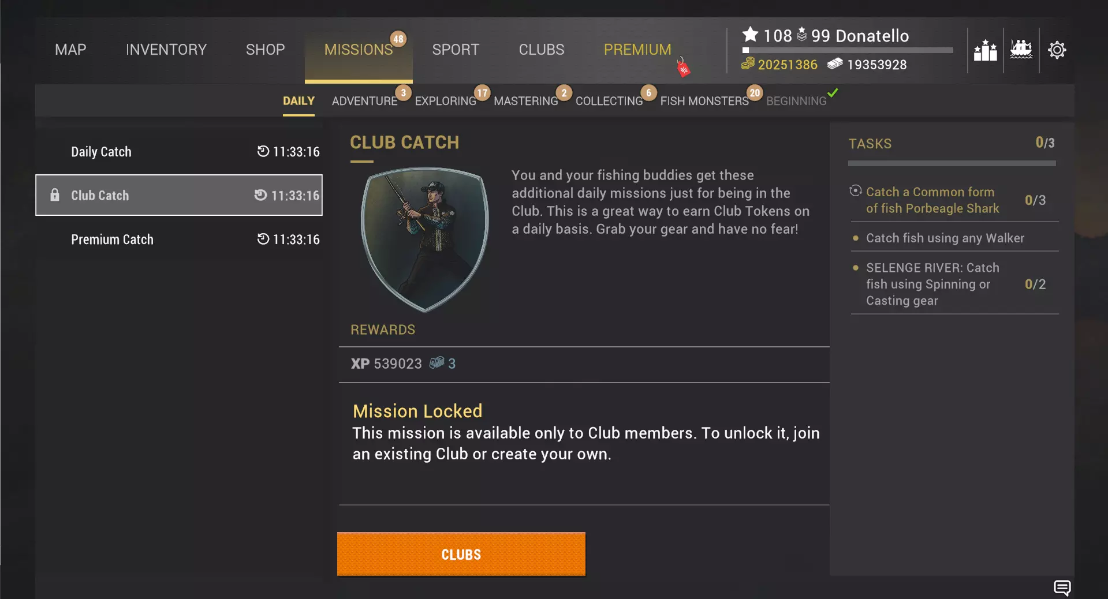The height and width of the screenshot is (599, 1108).
Task: Open the boat icon in header
Action: point(1021,50)
